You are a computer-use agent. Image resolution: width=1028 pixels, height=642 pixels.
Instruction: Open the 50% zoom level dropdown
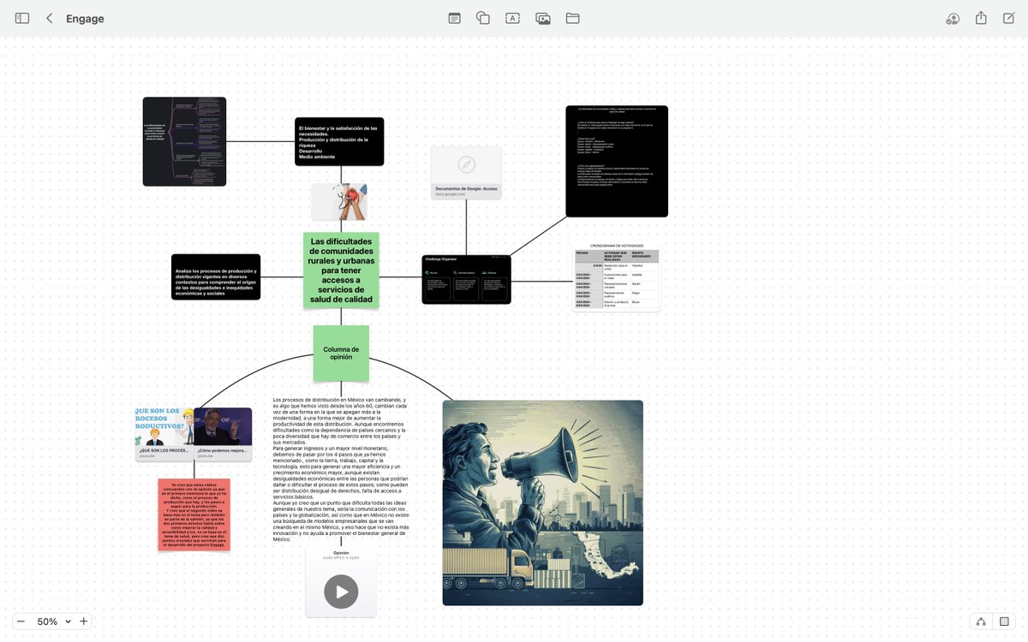click(x=54, y=621)
